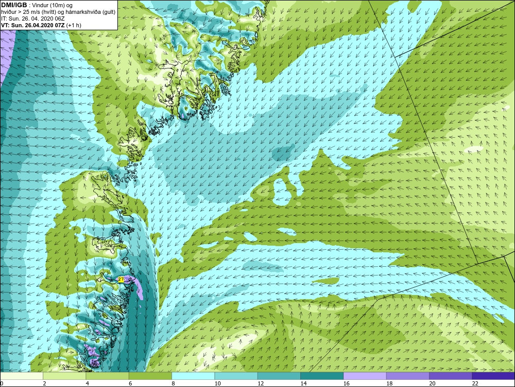The width and height of the screenshot is (515, 387).
Task: Click the legend tick label '22'
Action: [x=475, y=383]
